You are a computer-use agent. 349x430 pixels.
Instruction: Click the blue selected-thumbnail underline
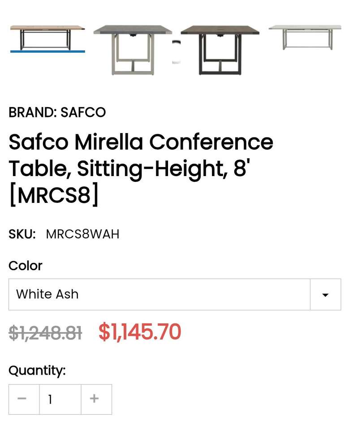[47, 52]
